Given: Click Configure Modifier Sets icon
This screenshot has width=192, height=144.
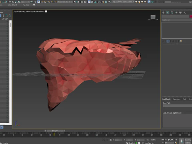Looking at the screenshot, I should pyautogui.click(x=181, y=41).
